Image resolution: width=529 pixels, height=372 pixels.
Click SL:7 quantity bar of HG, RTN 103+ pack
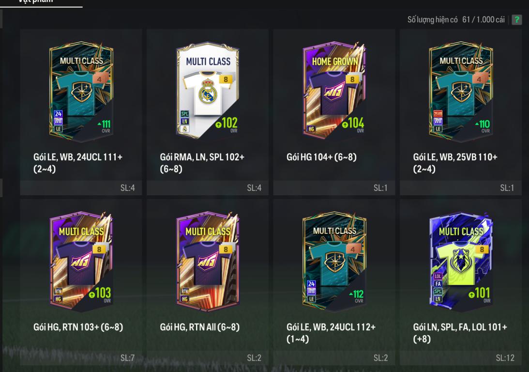(x=81, y=358)
